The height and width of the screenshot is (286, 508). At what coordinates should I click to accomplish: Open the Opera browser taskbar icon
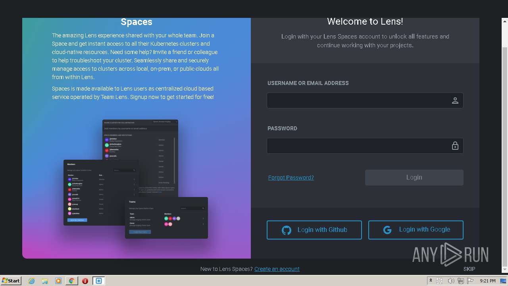click(x=85, y=281)
